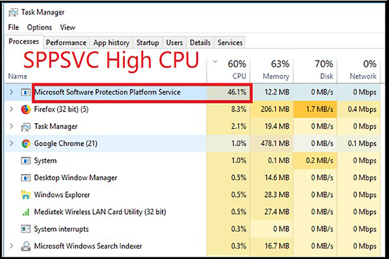The width and height of the screenshot is (389, 259).
Task: Expand Microsoft Windows Search Indexer entry
Action: [11, 246]
